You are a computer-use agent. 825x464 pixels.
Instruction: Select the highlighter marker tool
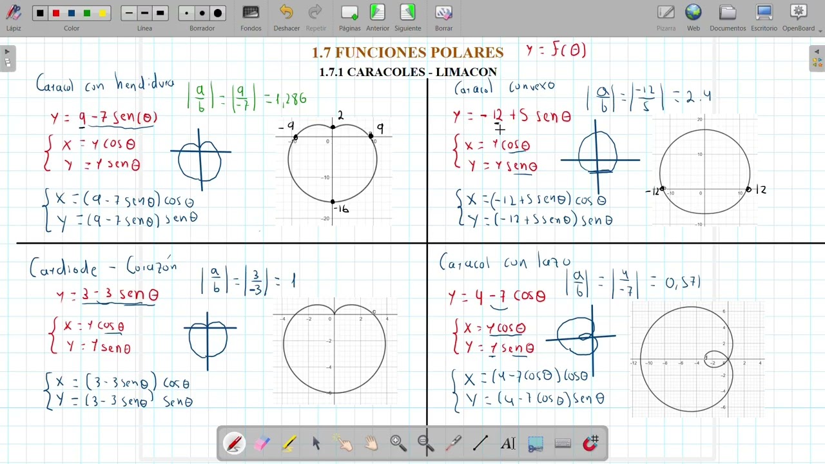289,443
